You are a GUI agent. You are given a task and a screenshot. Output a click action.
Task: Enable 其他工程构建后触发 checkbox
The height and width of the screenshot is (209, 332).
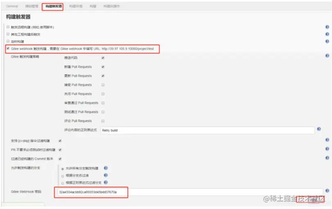pyautogui.click(x=8, y=34)
